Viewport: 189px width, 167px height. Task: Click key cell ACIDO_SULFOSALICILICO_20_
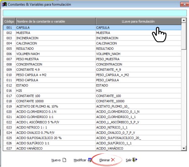click(138, 138)
